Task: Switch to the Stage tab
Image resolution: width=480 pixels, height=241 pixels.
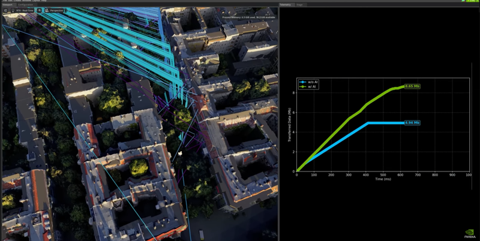Action: pos(299,4)
